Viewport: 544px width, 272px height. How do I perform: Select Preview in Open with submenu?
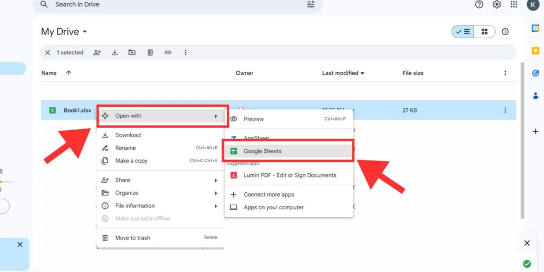point(289,119)
